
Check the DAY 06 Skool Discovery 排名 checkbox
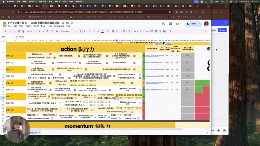tap(140, 90)
